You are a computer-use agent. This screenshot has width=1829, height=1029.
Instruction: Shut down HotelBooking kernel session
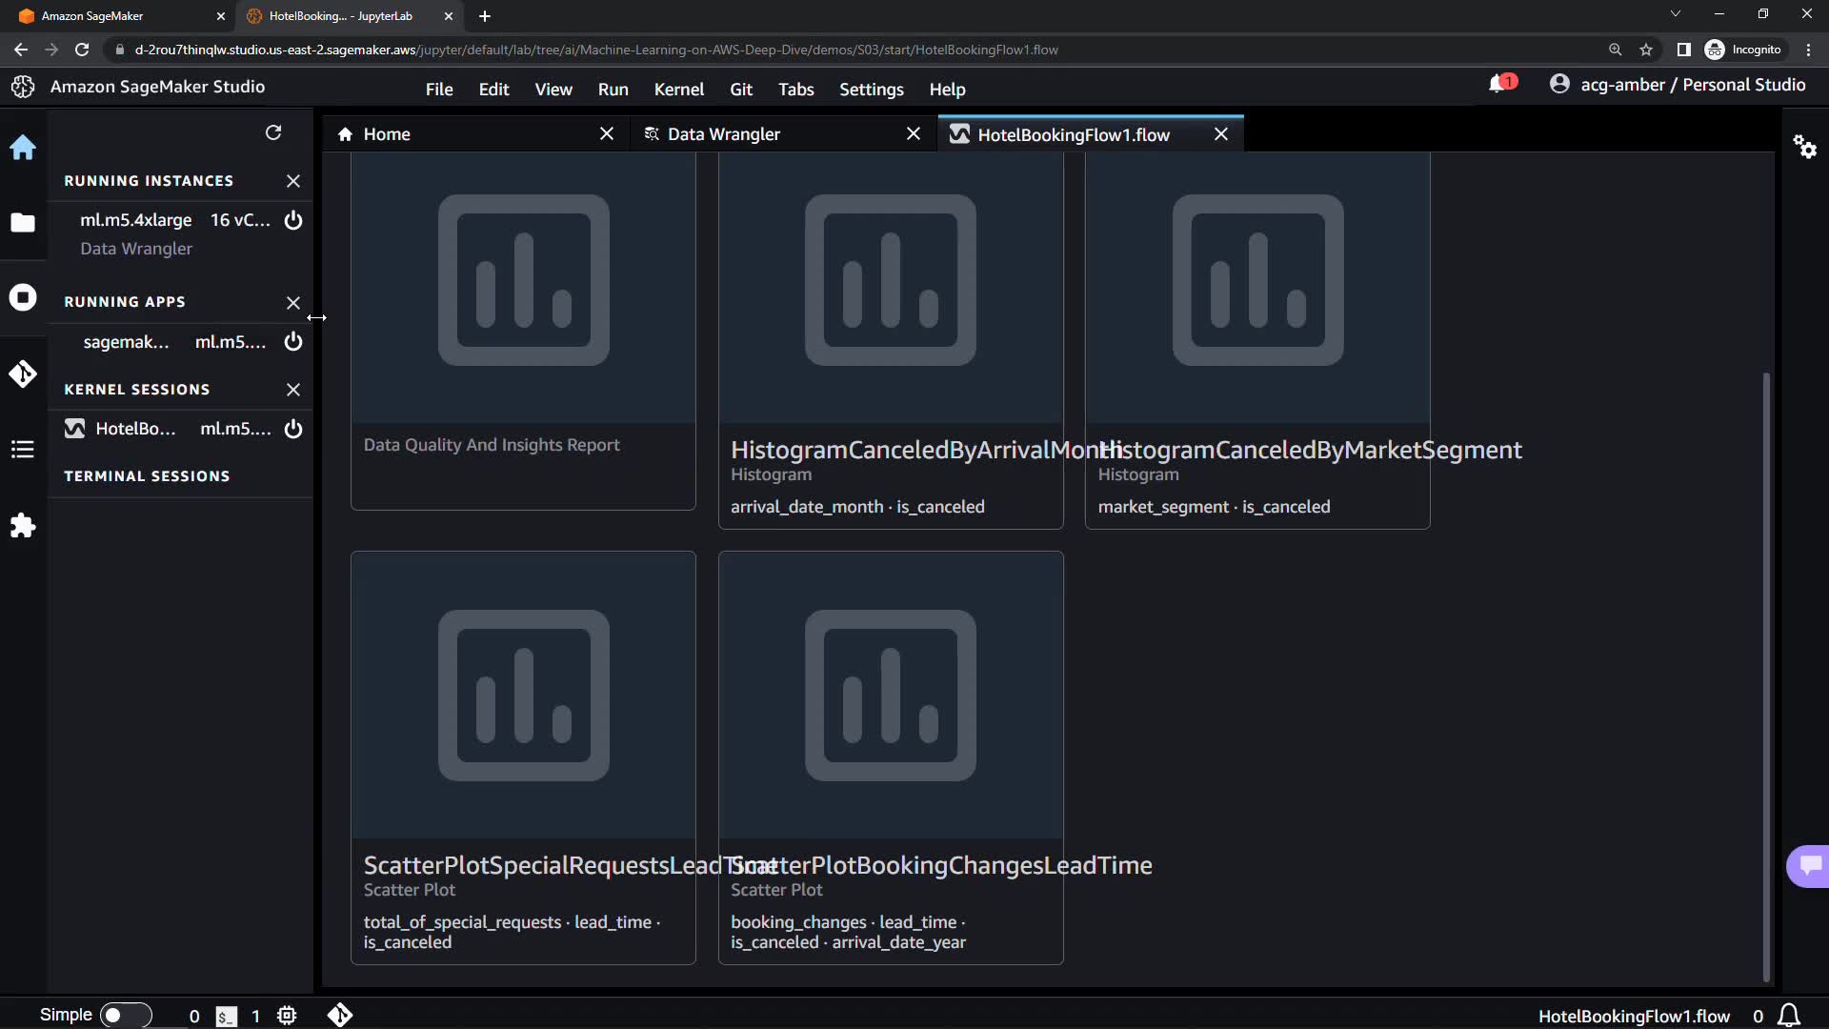293,429
